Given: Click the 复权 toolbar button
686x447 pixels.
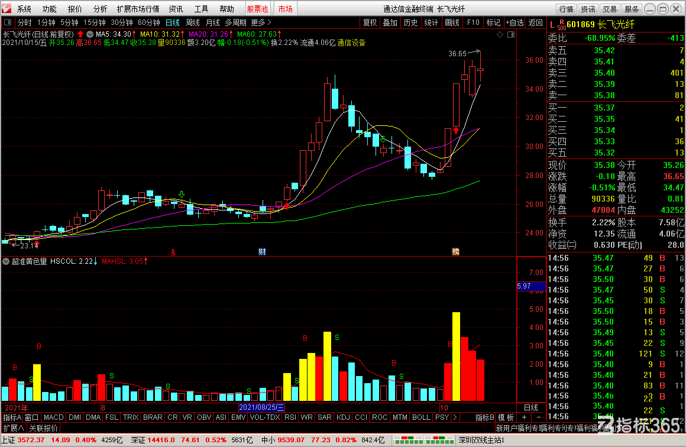Looking at the screenshot, I should pos(370,22).
